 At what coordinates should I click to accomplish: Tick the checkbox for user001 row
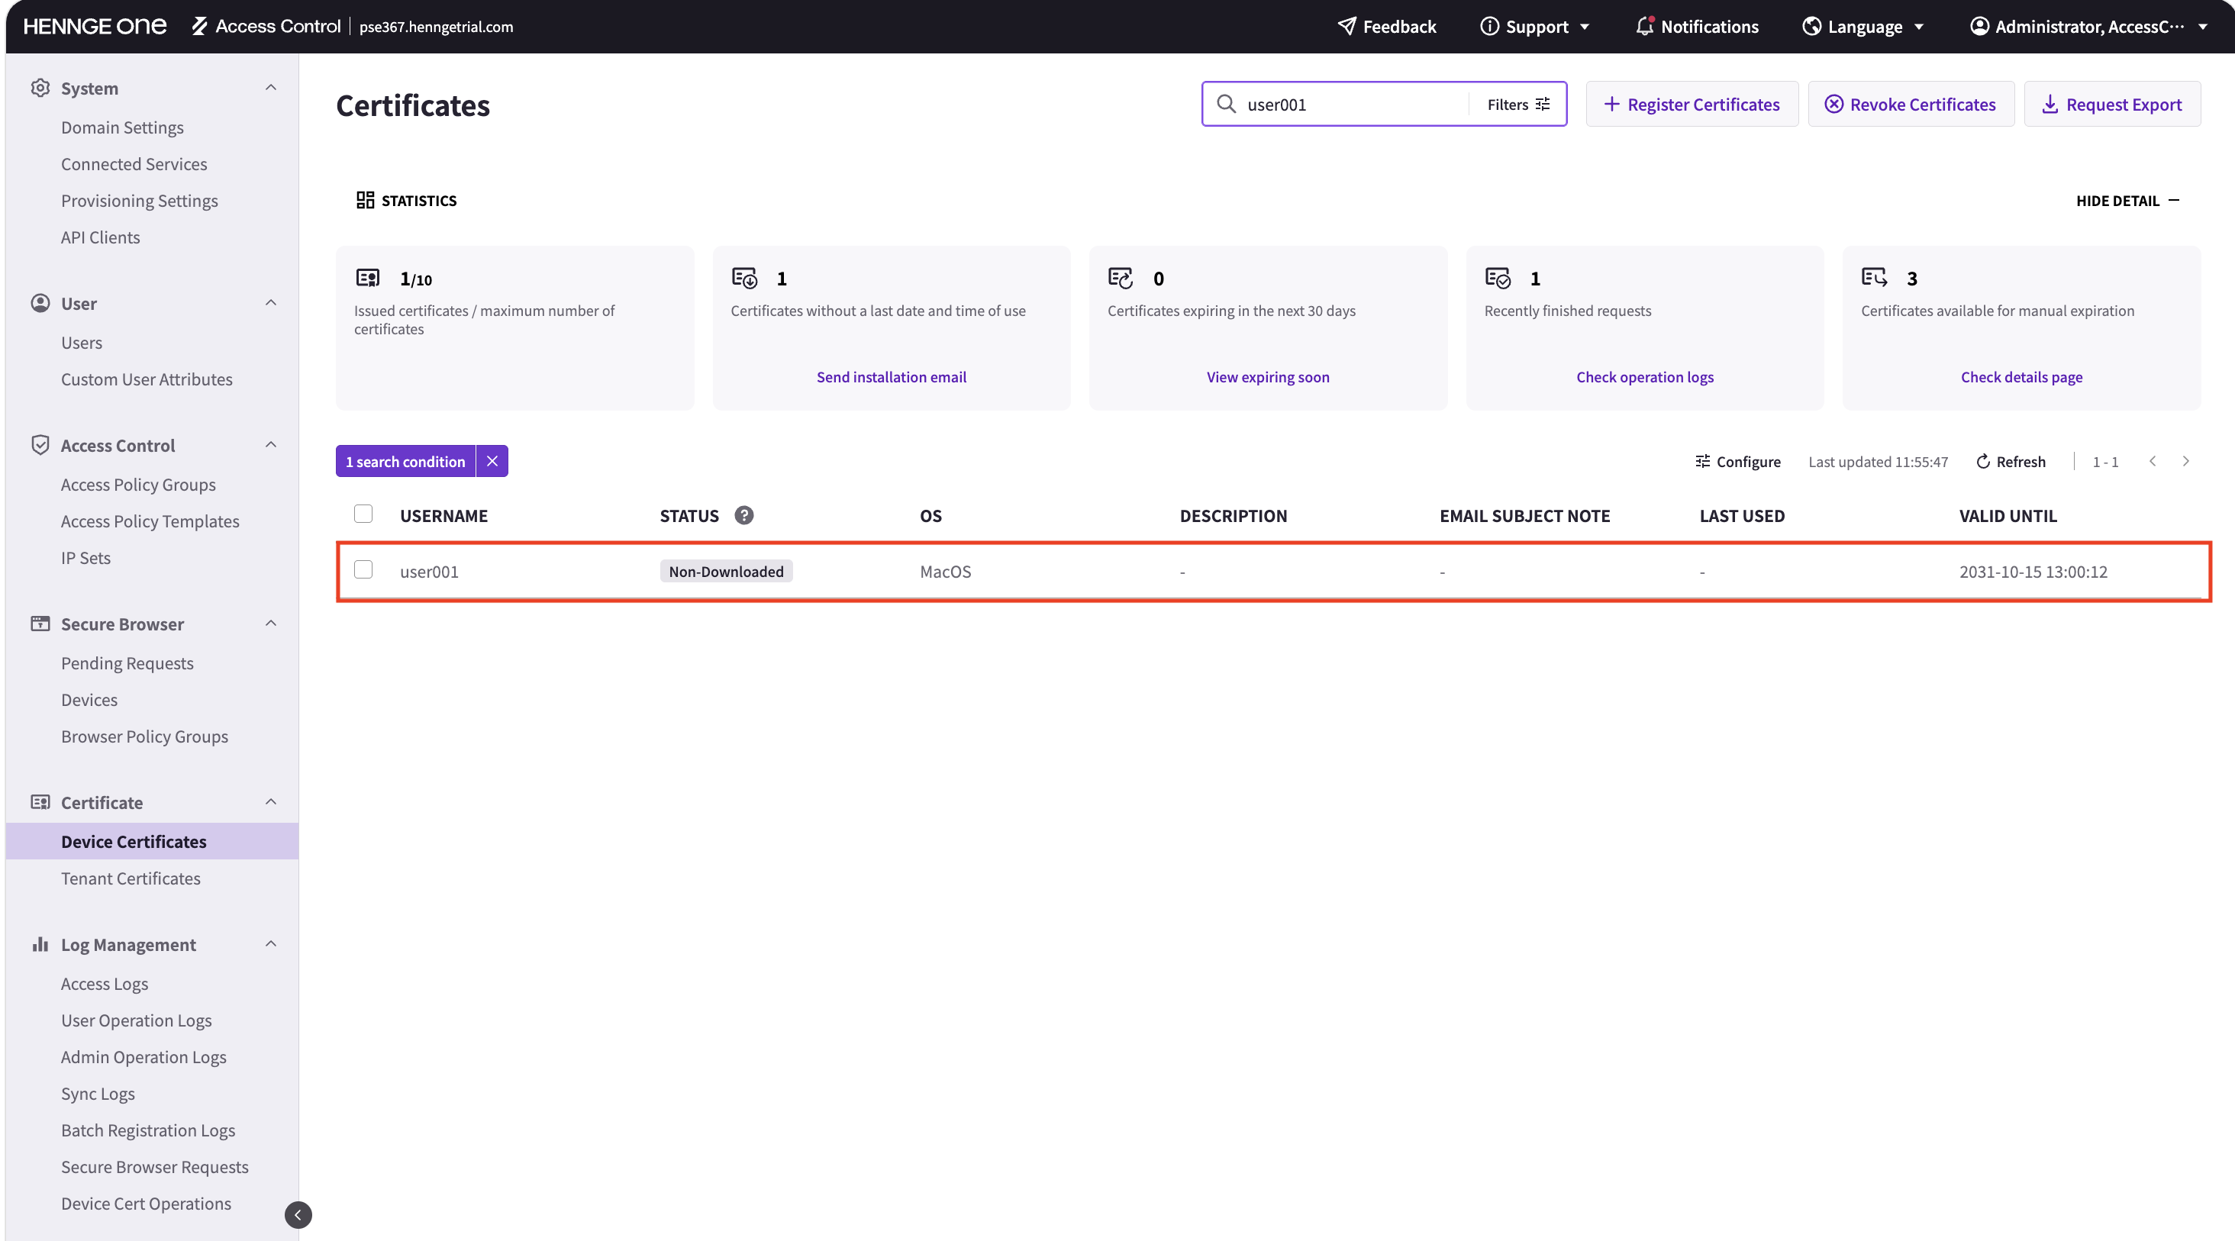click(363, 570)
